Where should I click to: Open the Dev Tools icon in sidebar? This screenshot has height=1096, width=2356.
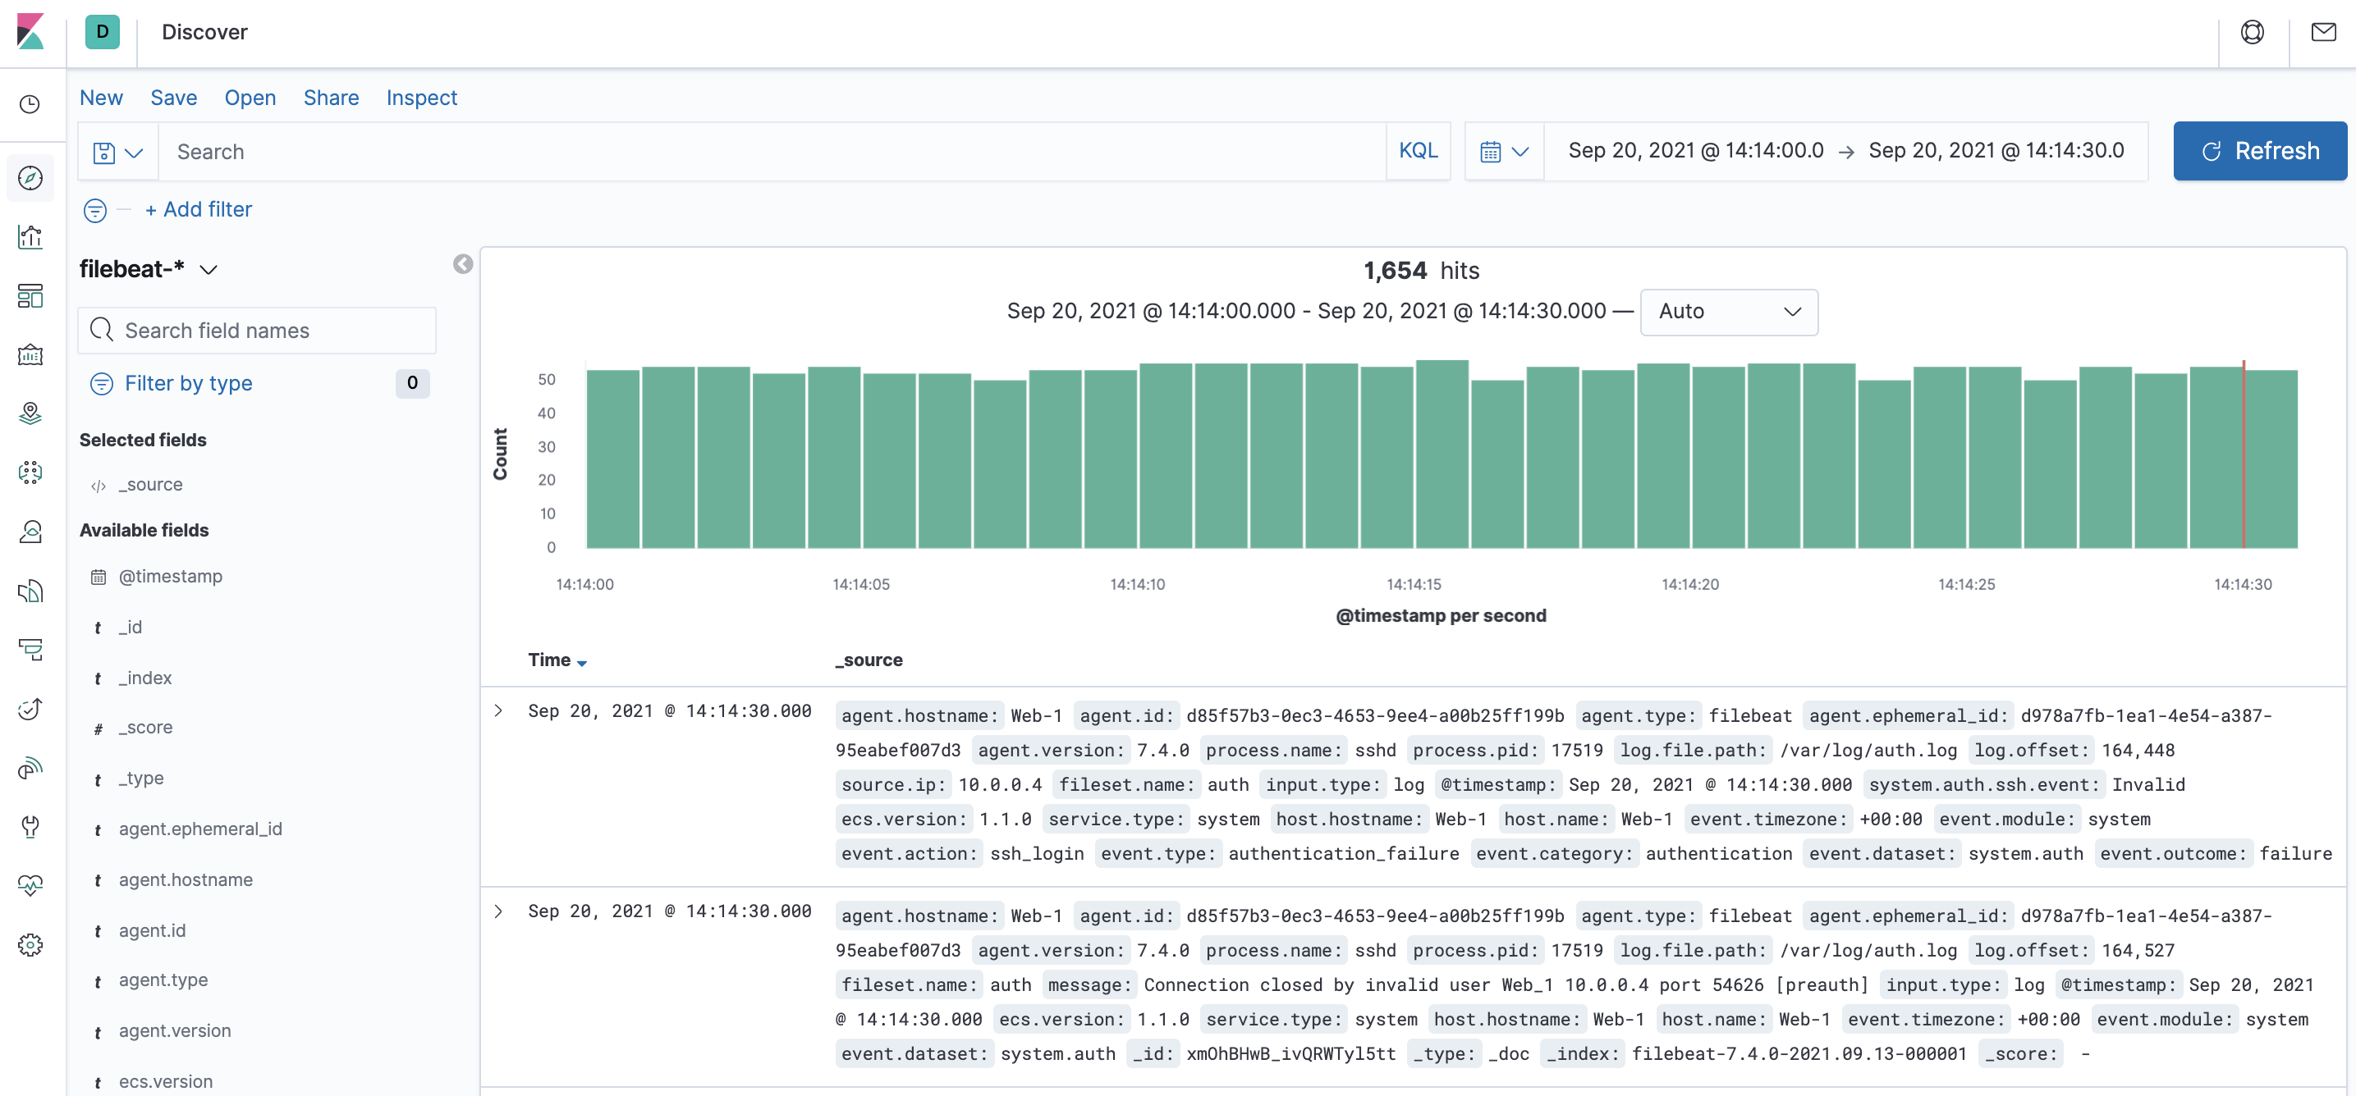tap(30, 826)
